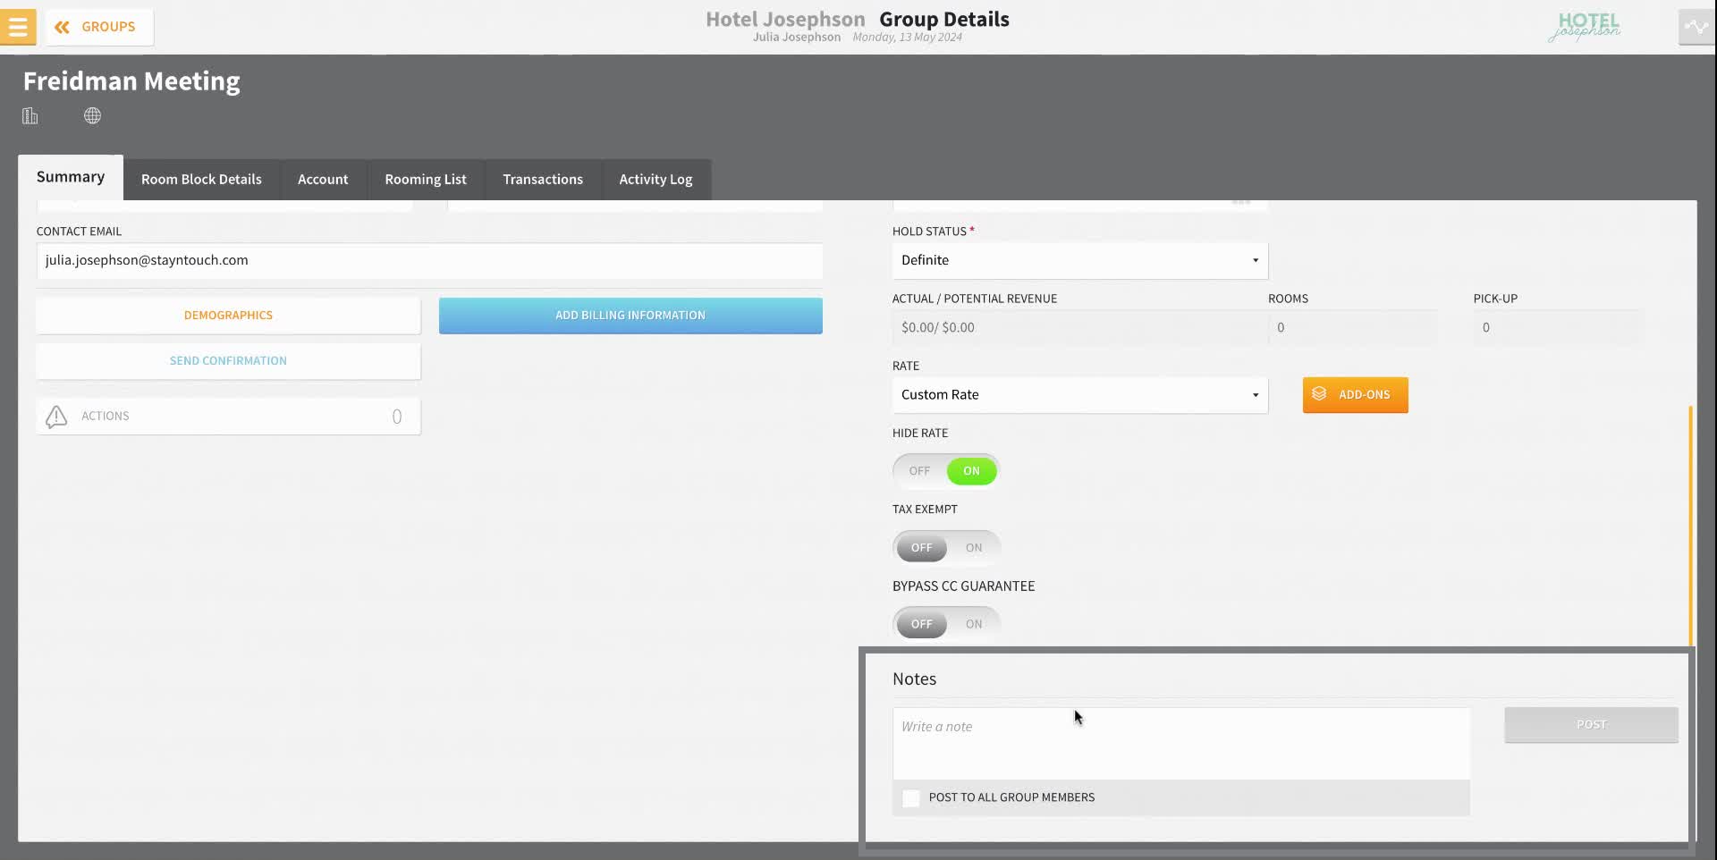The width and height of the screenshot is (1717, 860).
Task: Toggle the Tax Exempt switch
Action: tap(945, 548)
